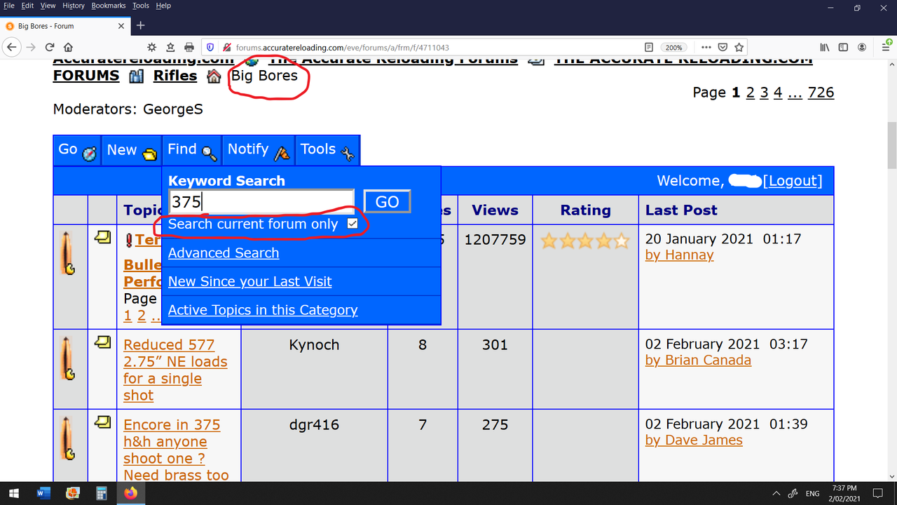Go to the Rifles category link

click(175, 76)
